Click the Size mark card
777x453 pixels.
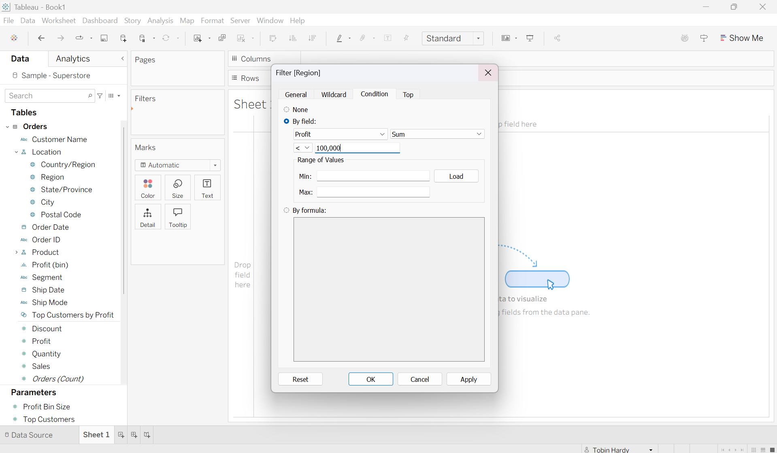pyautogui.click(x=177, y=188)
